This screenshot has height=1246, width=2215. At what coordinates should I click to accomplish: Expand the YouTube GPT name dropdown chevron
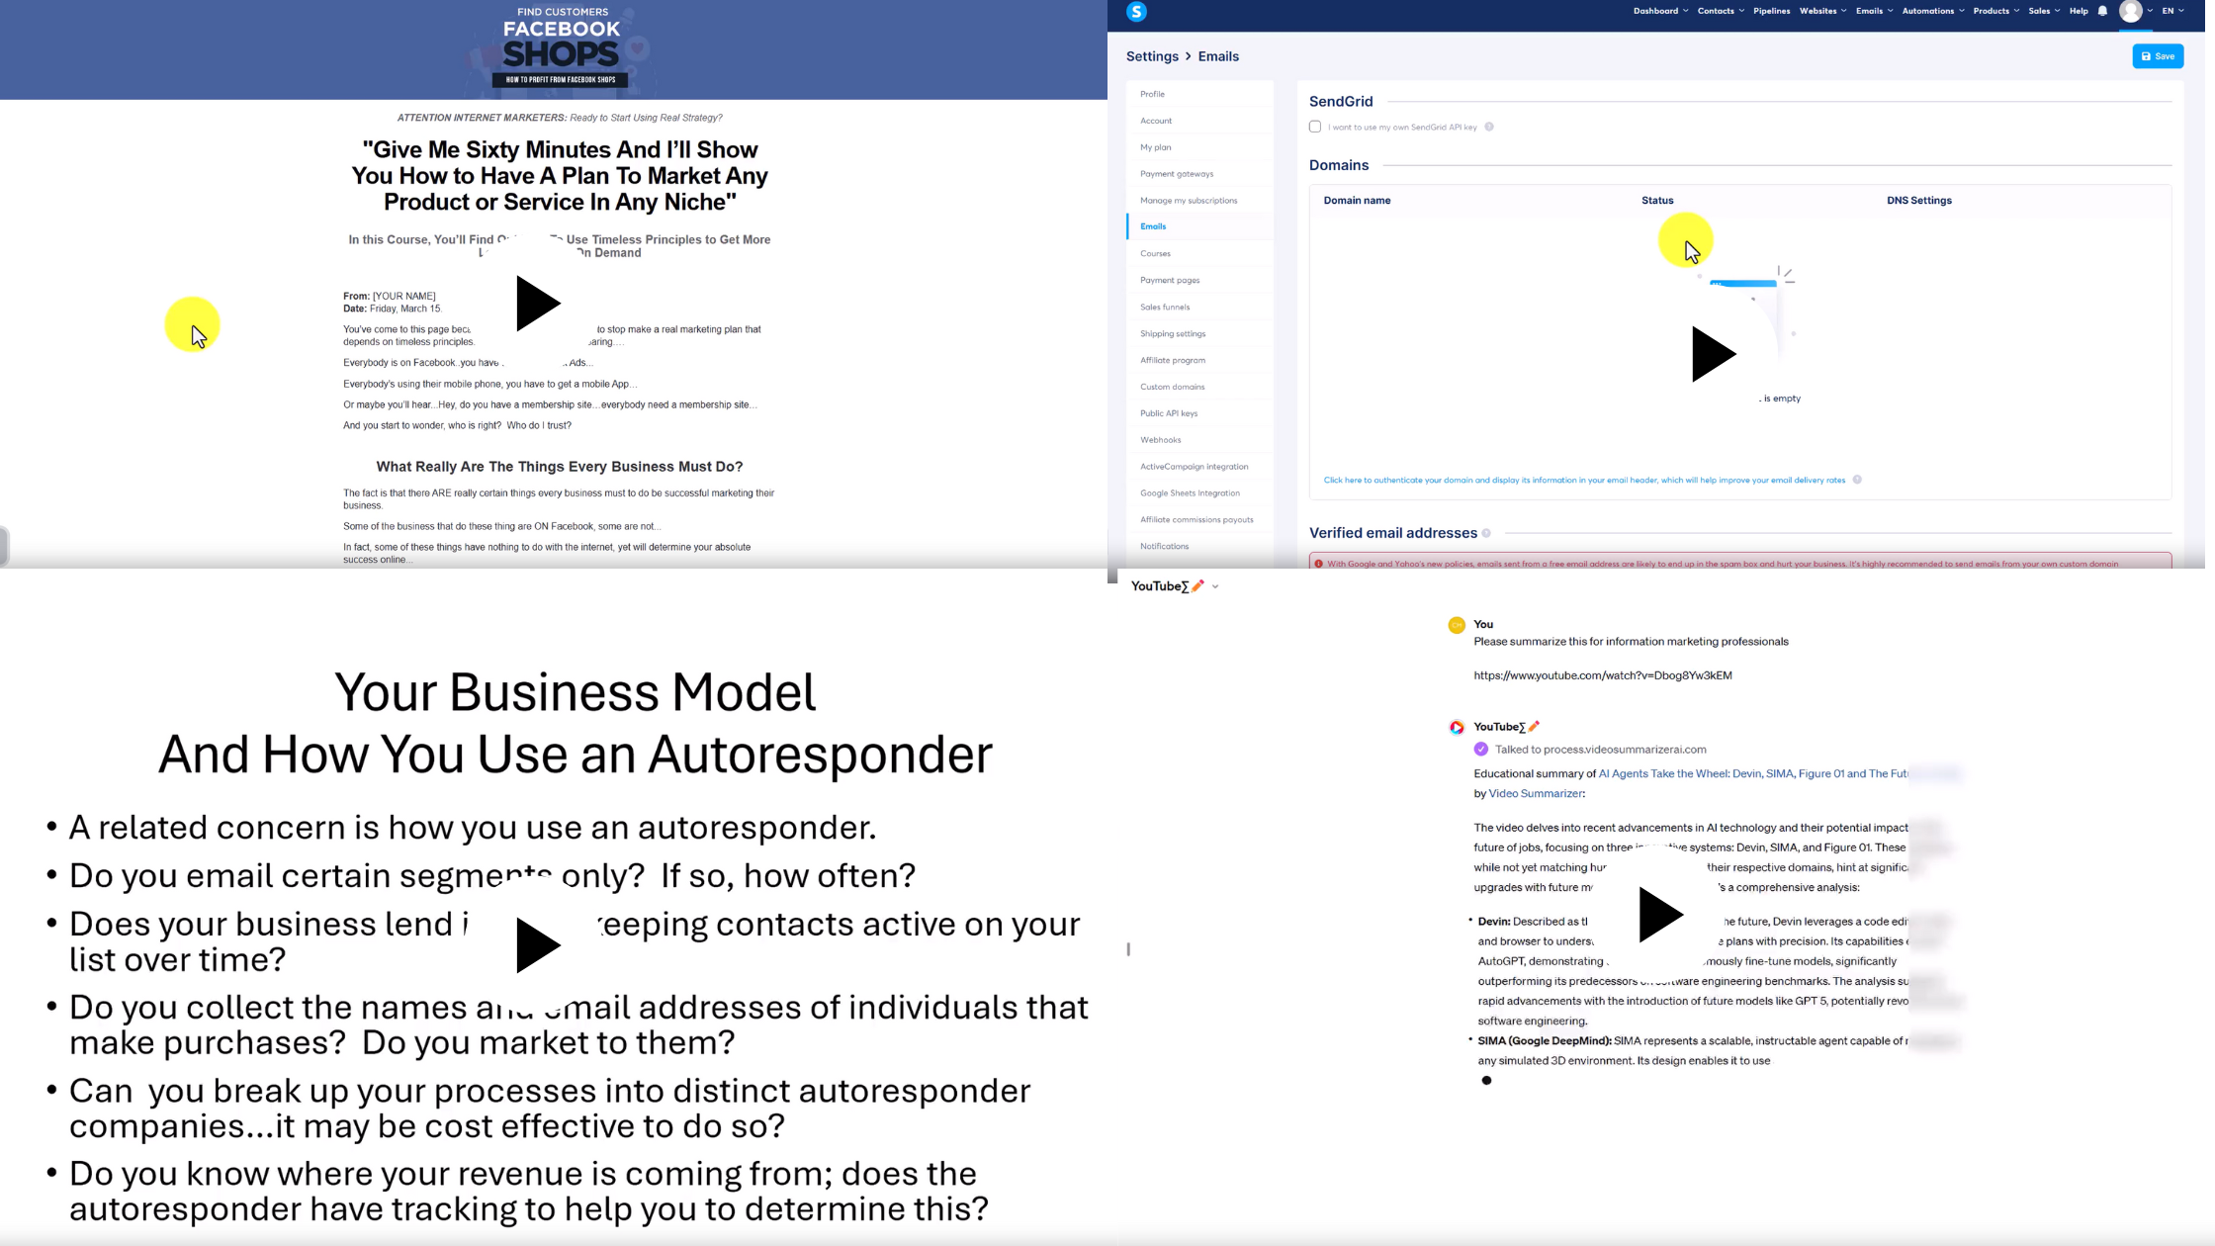tap(1215, 586)
